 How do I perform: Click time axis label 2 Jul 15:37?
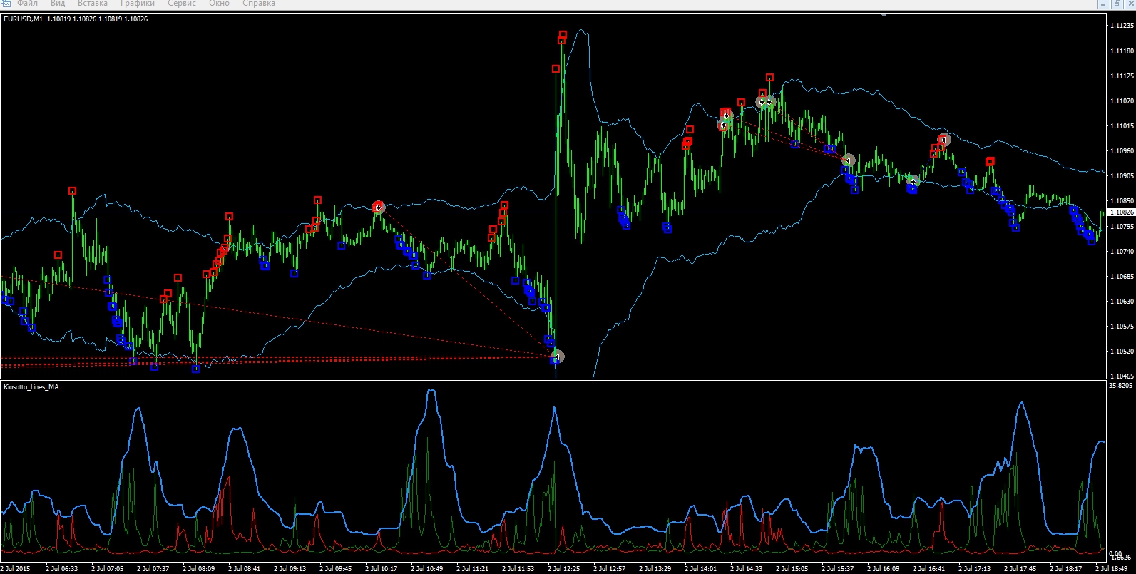(x=838, y=569)
